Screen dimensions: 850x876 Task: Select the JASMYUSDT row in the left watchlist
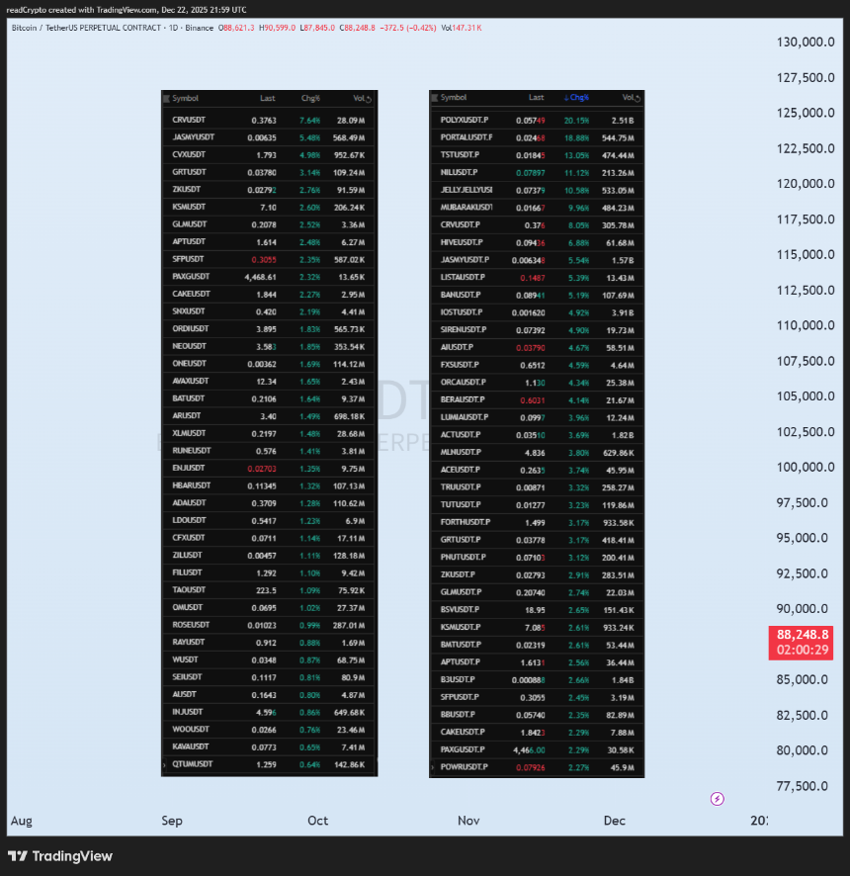[269, 137]
